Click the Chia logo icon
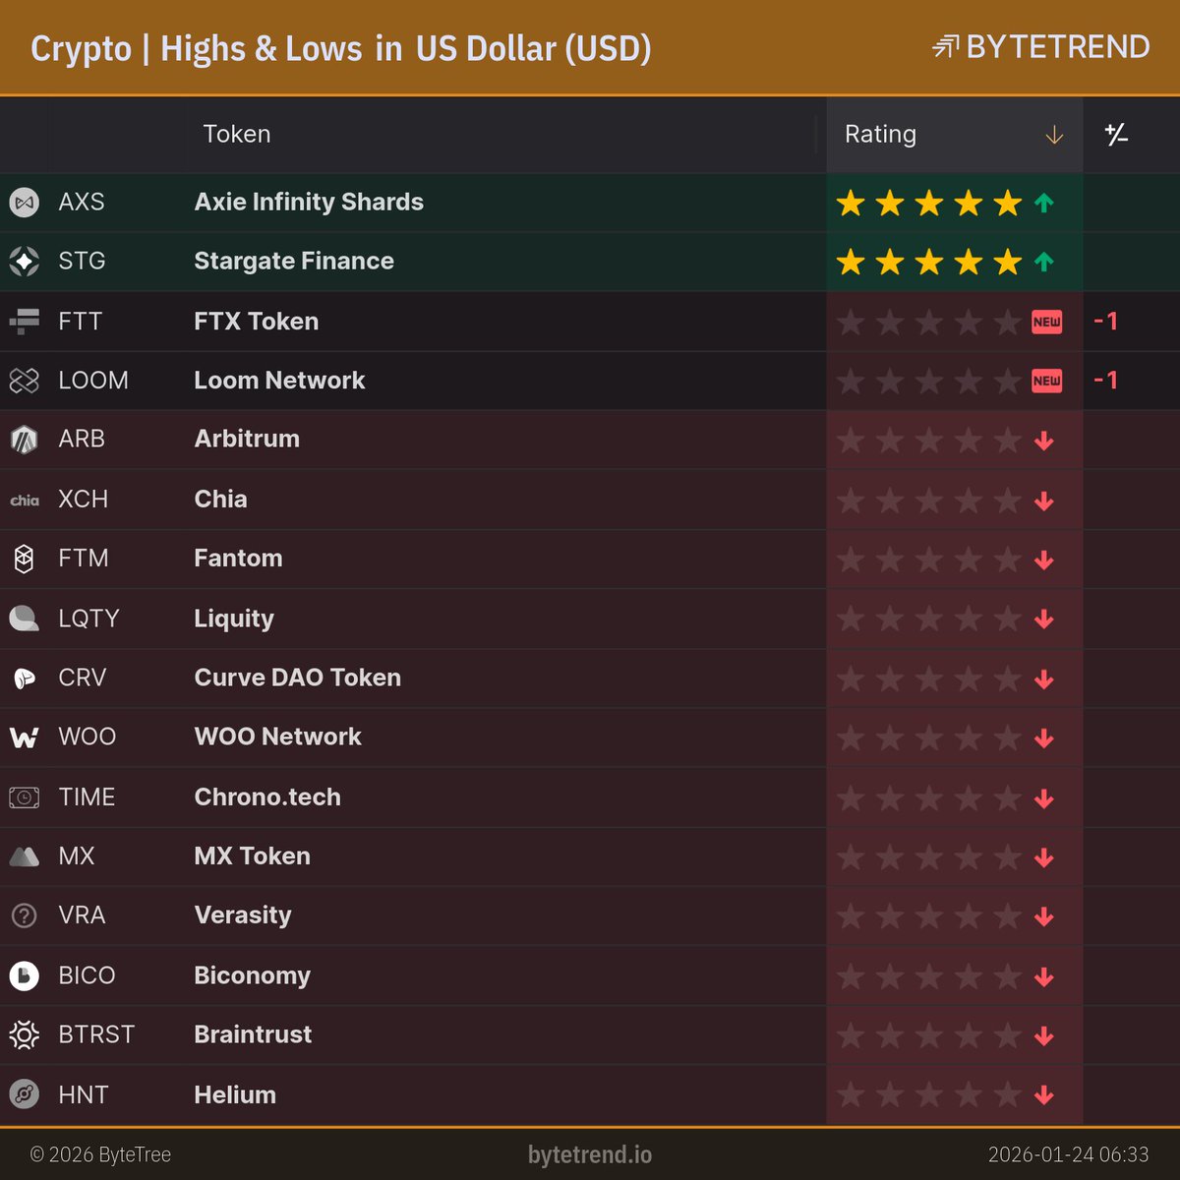1180x1180 pixels. [25, 501]
